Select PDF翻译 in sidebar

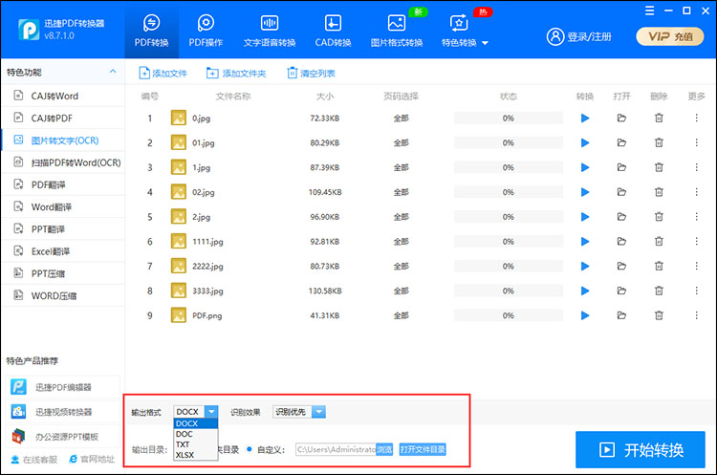63,184
